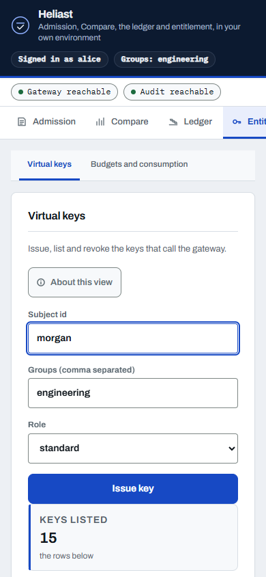266x577 pixels.
Task: Click the Entitlement tab key icon
Action: click(x=237, y=122)
